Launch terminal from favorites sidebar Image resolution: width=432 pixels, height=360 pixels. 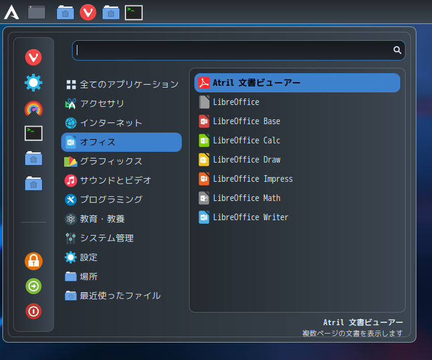click(x=34, y=133)
